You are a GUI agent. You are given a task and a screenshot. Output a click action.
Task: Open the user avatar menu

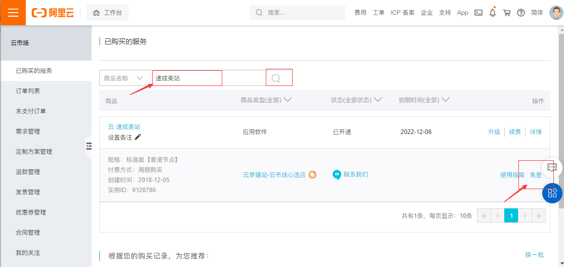click(x=556, y=13)
